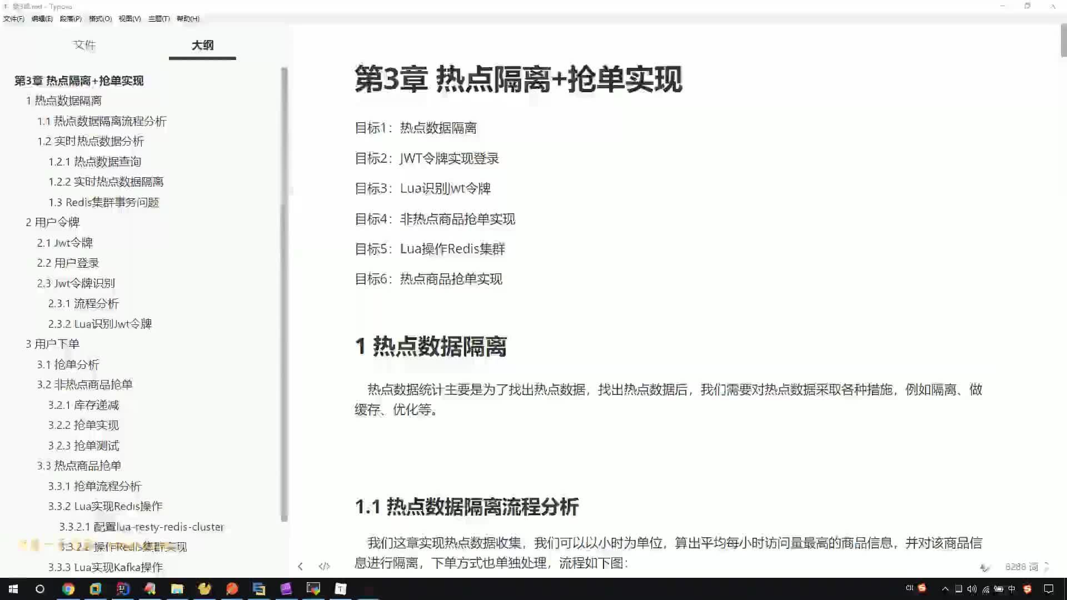Click the Wi-Fi network tray icon
This screenshot has width=1067, height=600.
pyautogui.click(x=985, y=589)
